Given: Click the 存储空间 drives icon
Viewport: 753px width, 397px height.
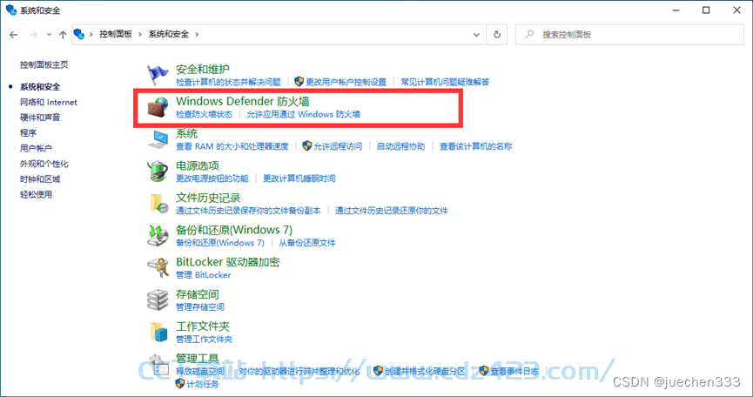Looking at the screenshot, I should pos(158,299).
